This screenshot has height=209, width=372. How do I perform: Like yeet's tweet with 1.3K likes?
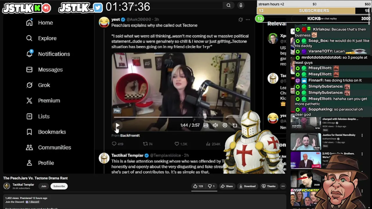coord(181,144)
